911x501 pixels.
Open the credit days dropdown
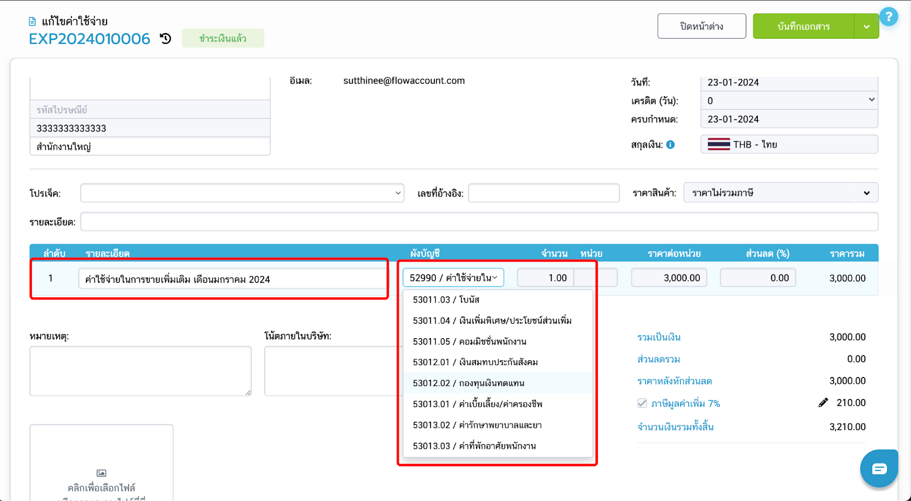point(789,101)
